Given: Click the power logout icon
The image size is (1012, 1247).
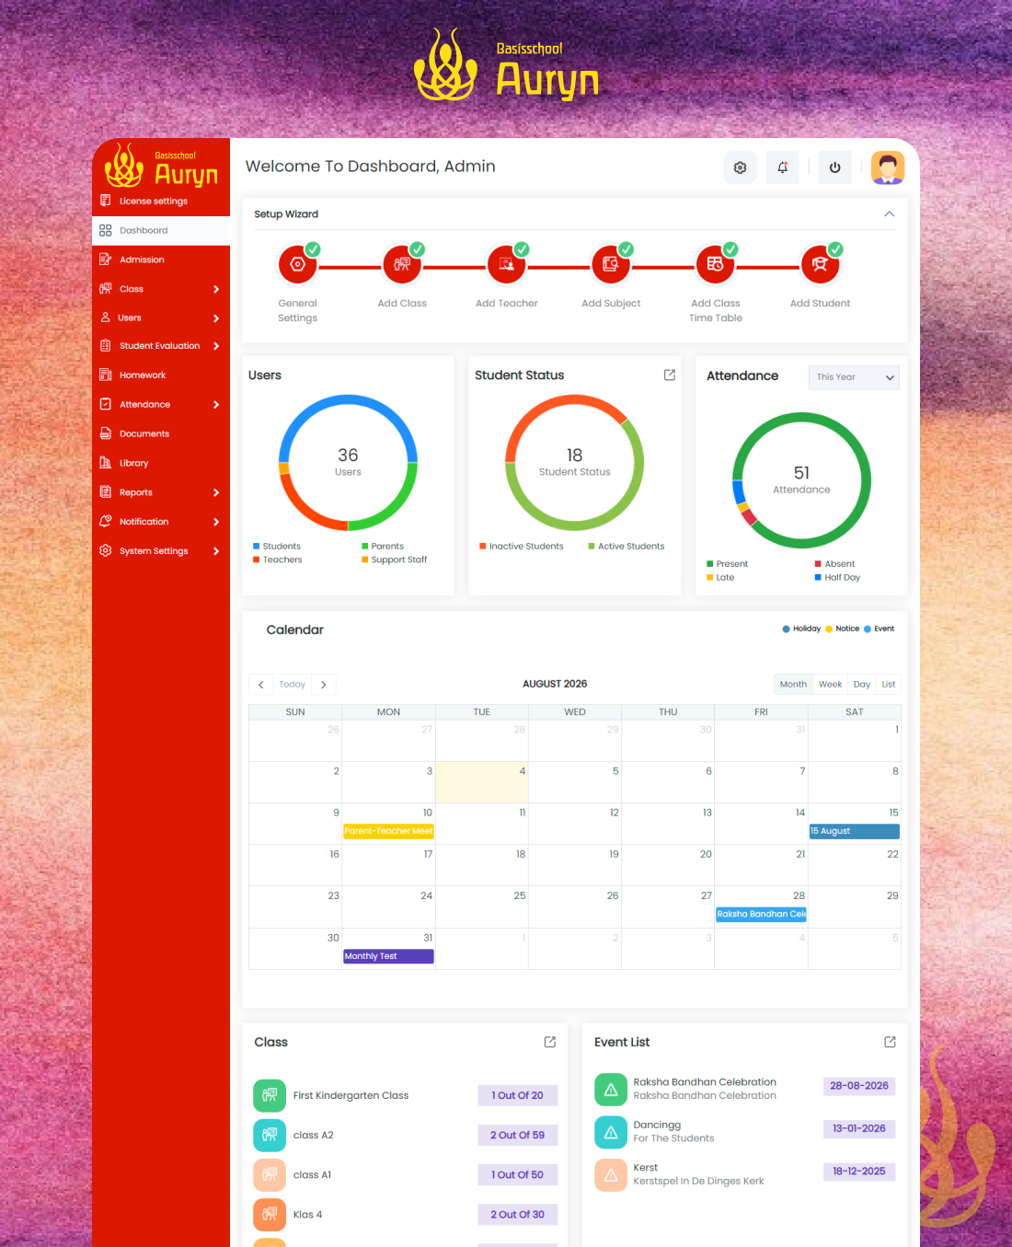Looking at the screenshot, I should pos(834,167).
